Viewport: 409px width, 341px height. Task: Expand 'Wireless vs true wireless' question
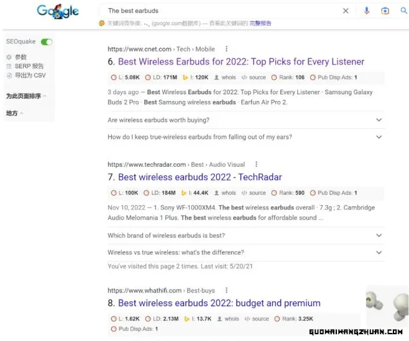(246, 252)
